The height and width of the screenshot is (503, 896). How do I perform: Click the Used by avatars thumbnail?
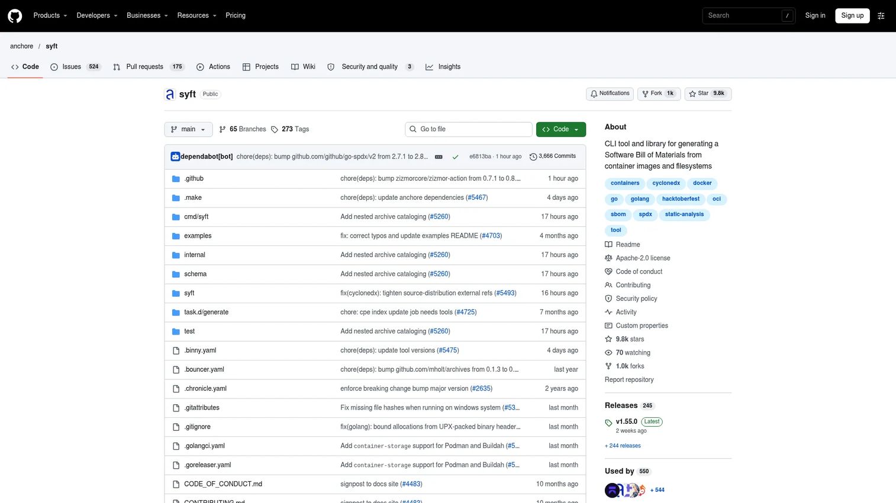pos(625,490)
